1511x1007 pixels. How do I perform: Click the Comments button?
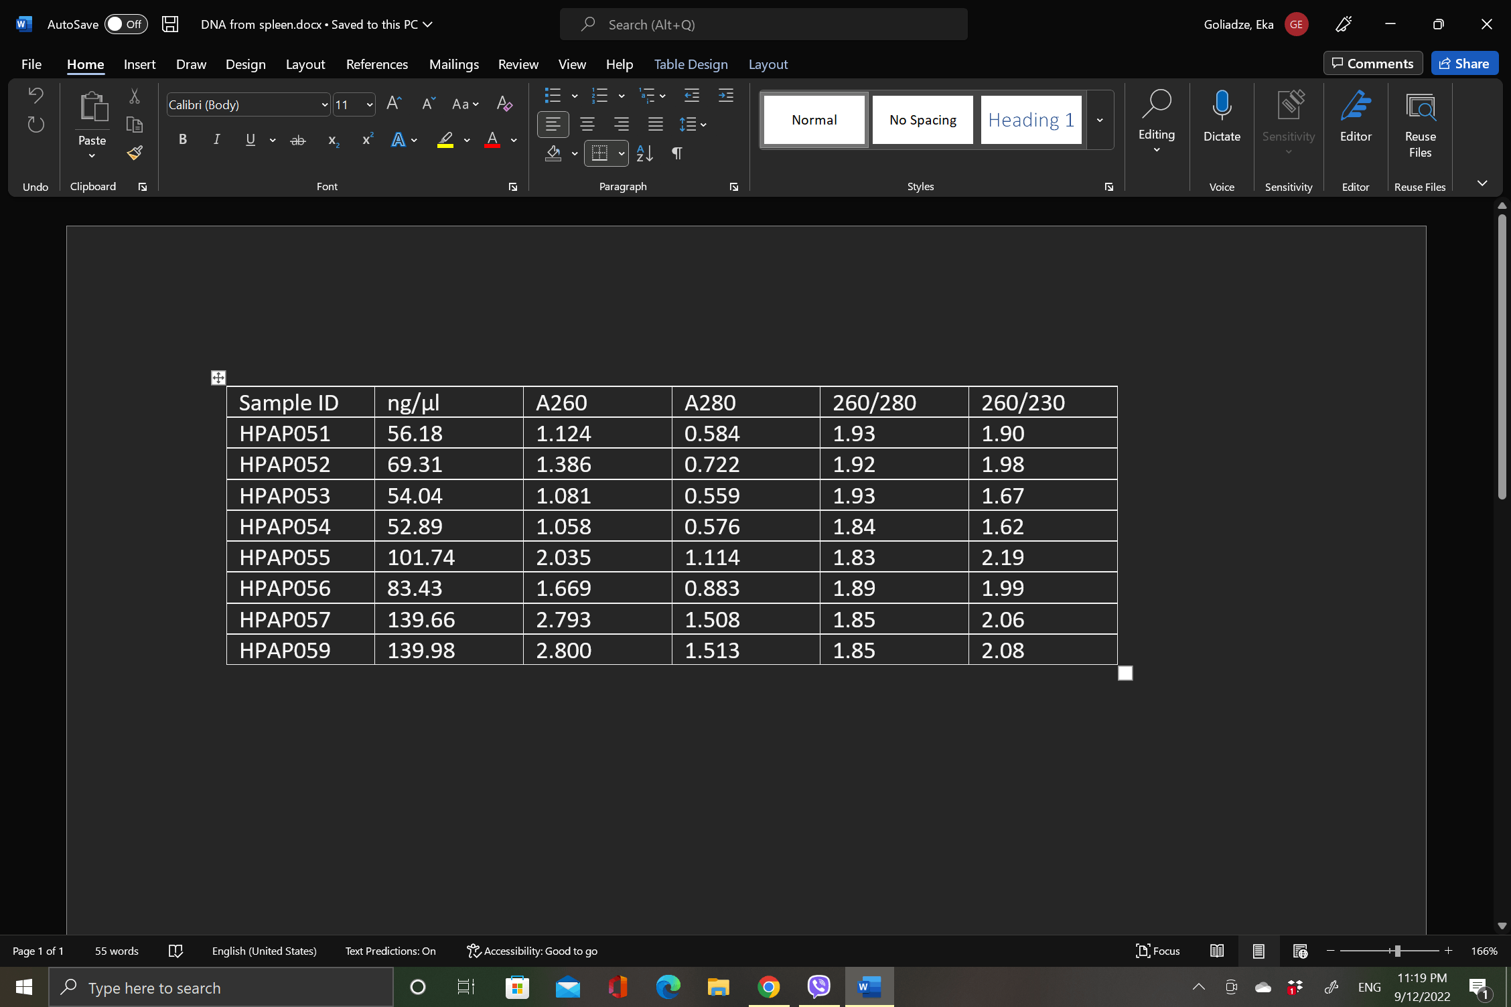click(x=1372, y=63)
